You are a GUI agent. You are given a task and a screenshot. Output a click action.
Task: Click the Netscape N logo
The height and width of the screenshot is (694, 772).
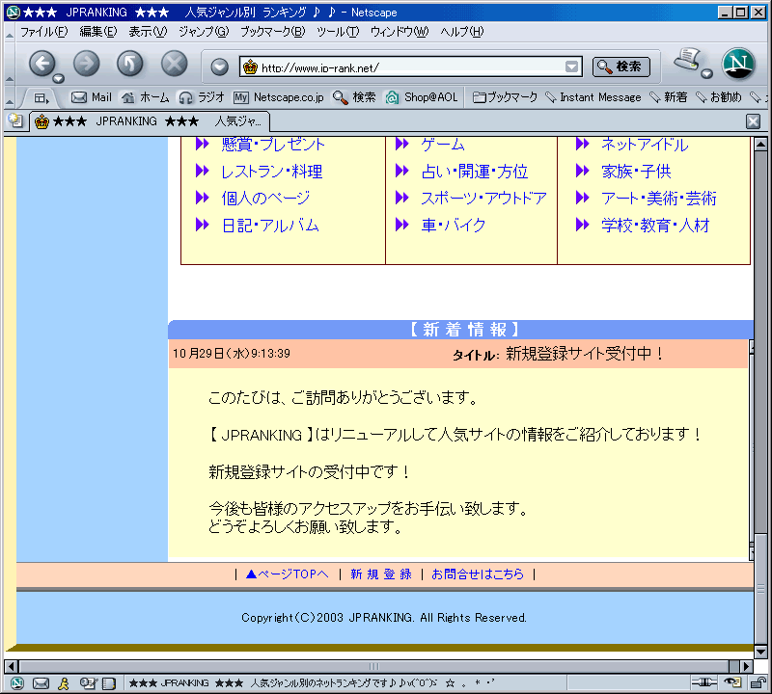click(738, 64)
